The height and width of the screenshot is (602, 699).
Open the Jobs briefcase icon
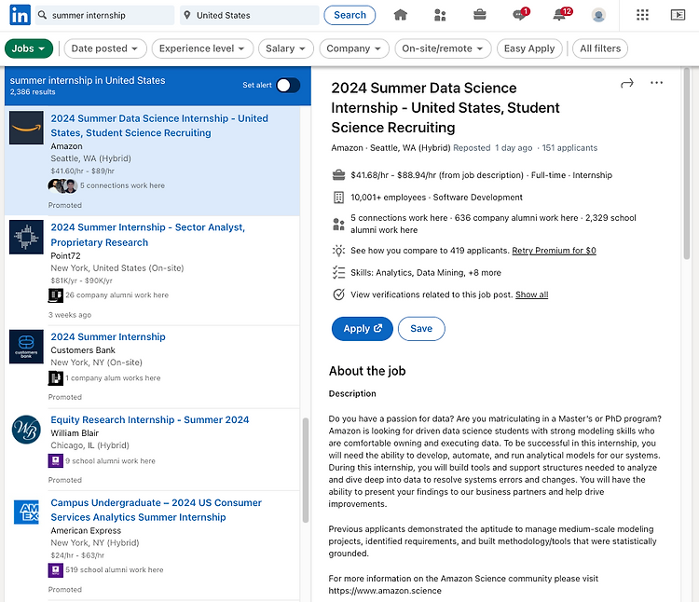click(x=480, y=15)
